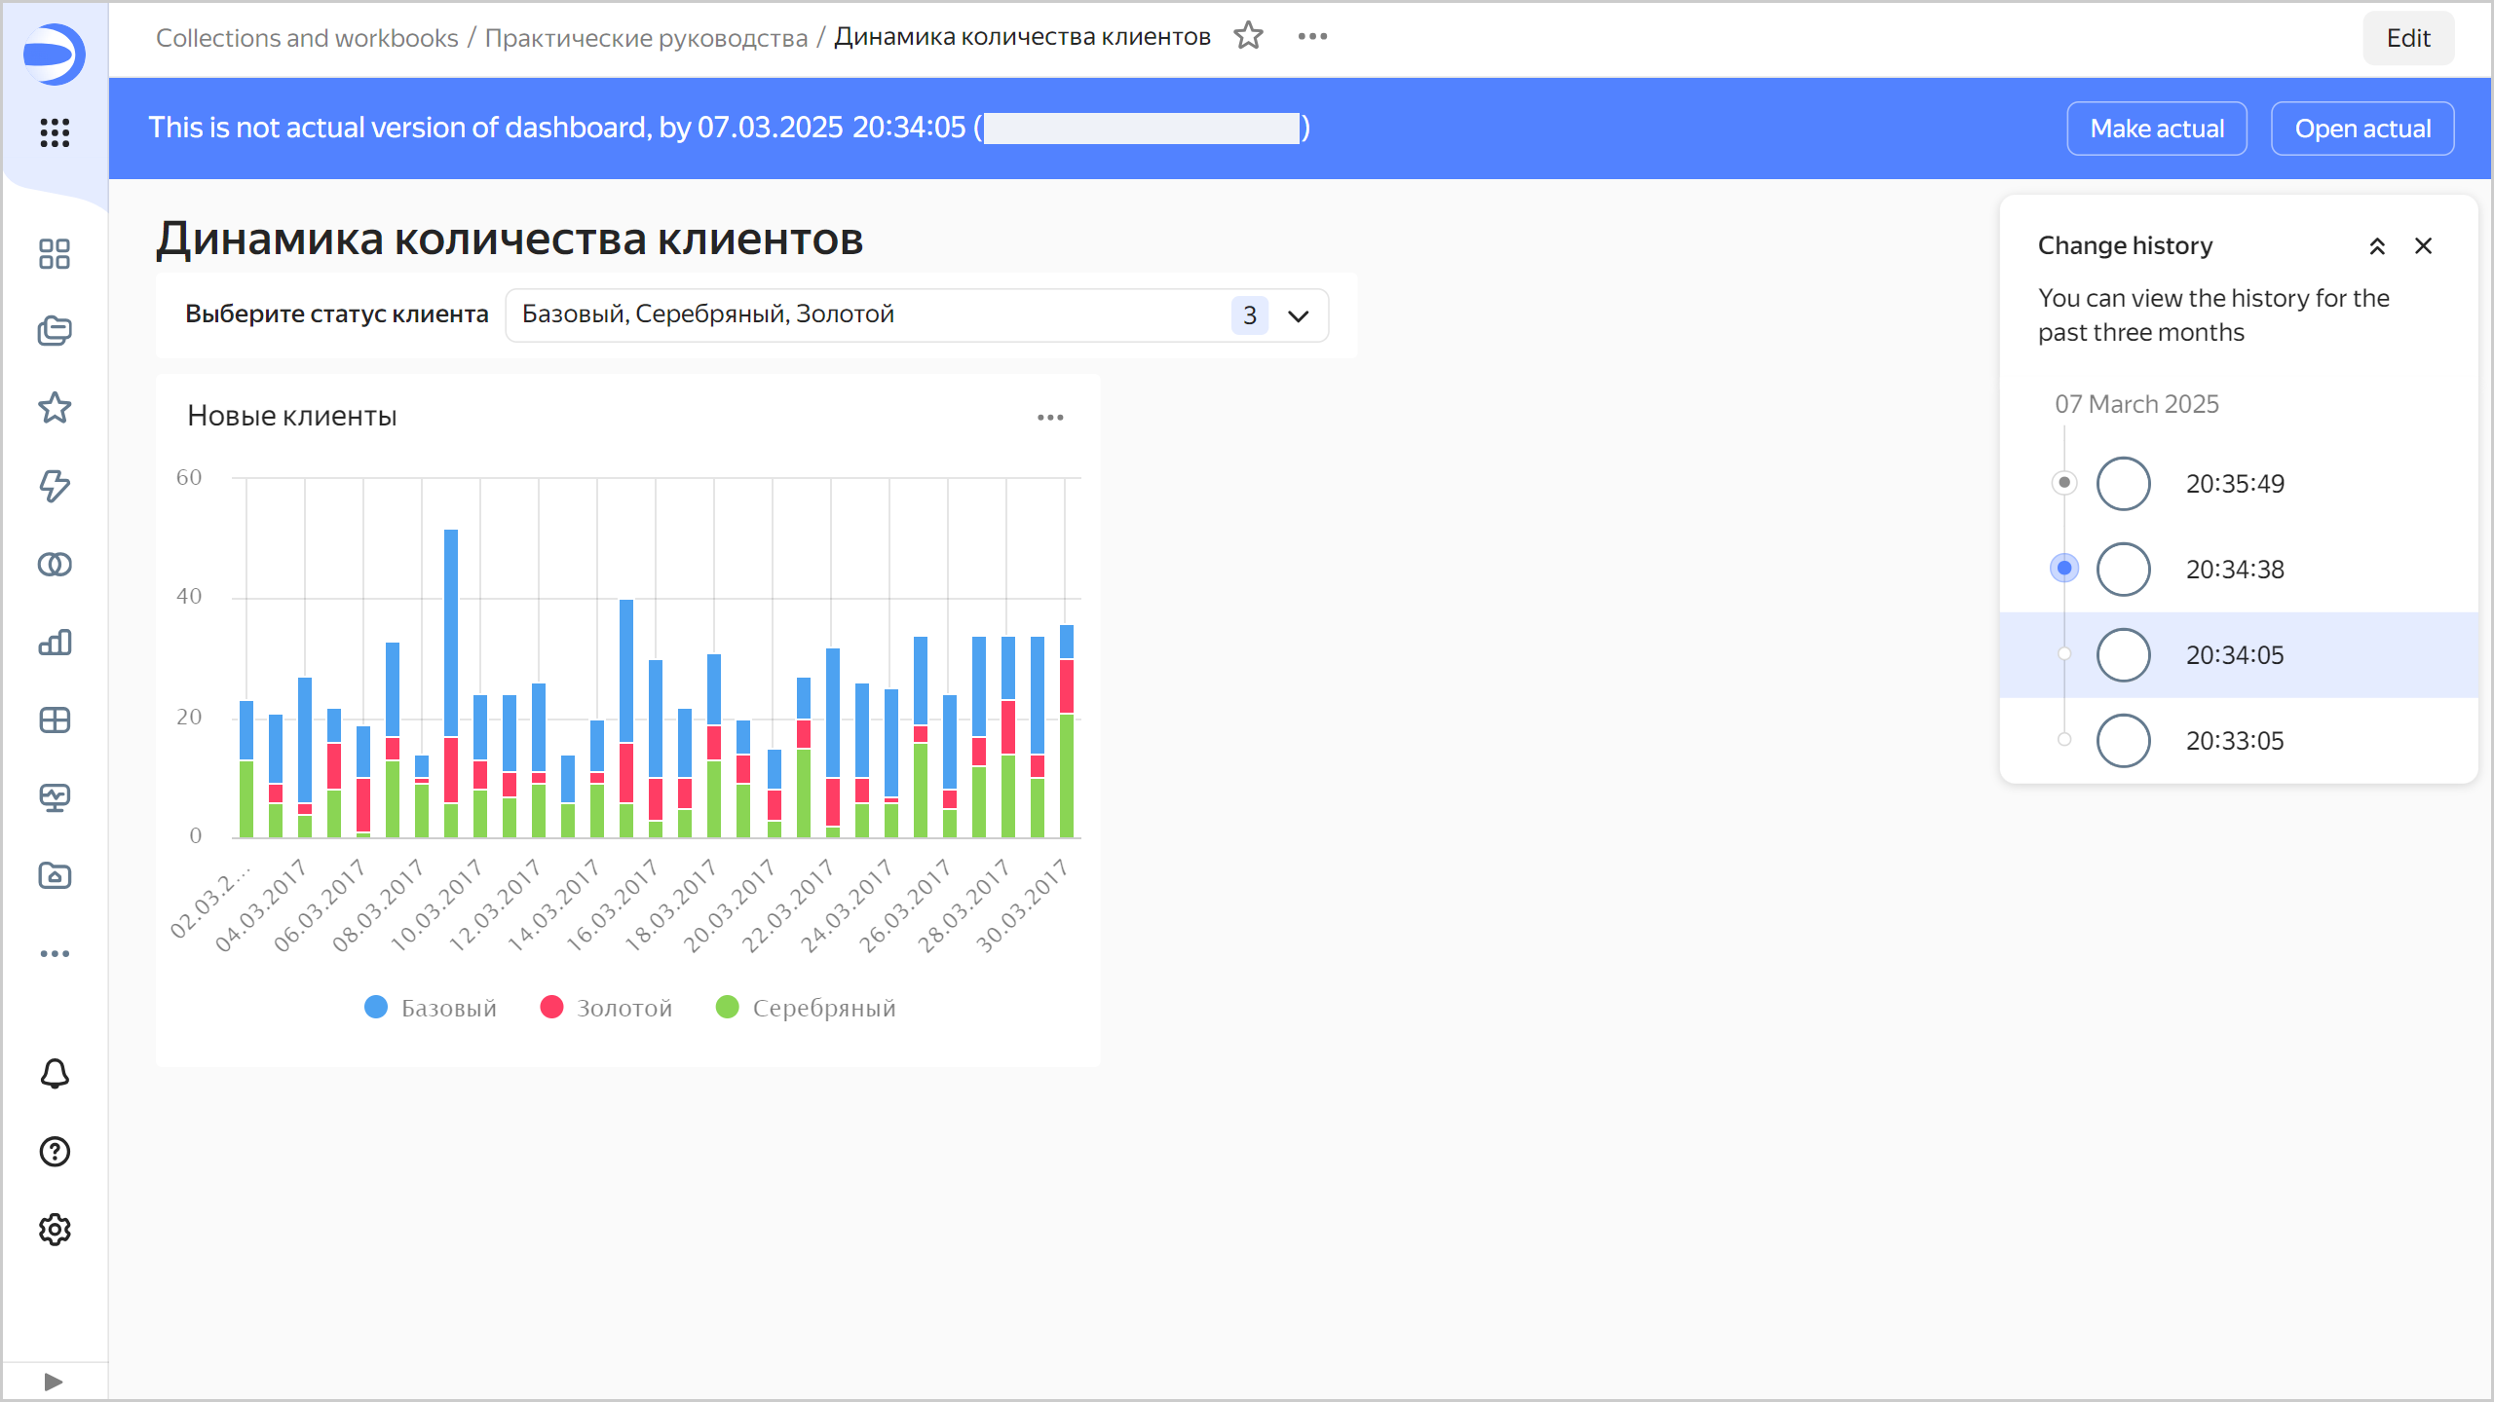Select the 20:35:49 version radio circle
Screen dimensions: 2494x1402
pyautogui.click(x=2123, y=484)
